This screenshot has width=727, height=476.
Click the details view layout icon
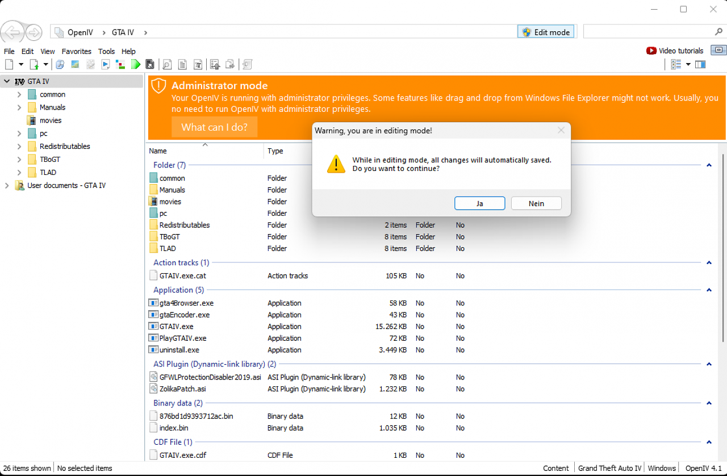point(676,64)
